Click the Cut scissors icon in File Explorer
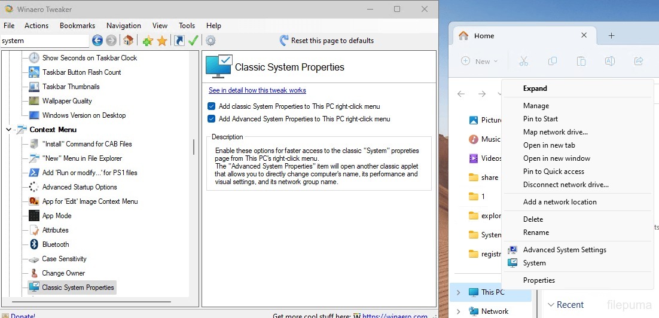659x318 pixels. (523, 61)
